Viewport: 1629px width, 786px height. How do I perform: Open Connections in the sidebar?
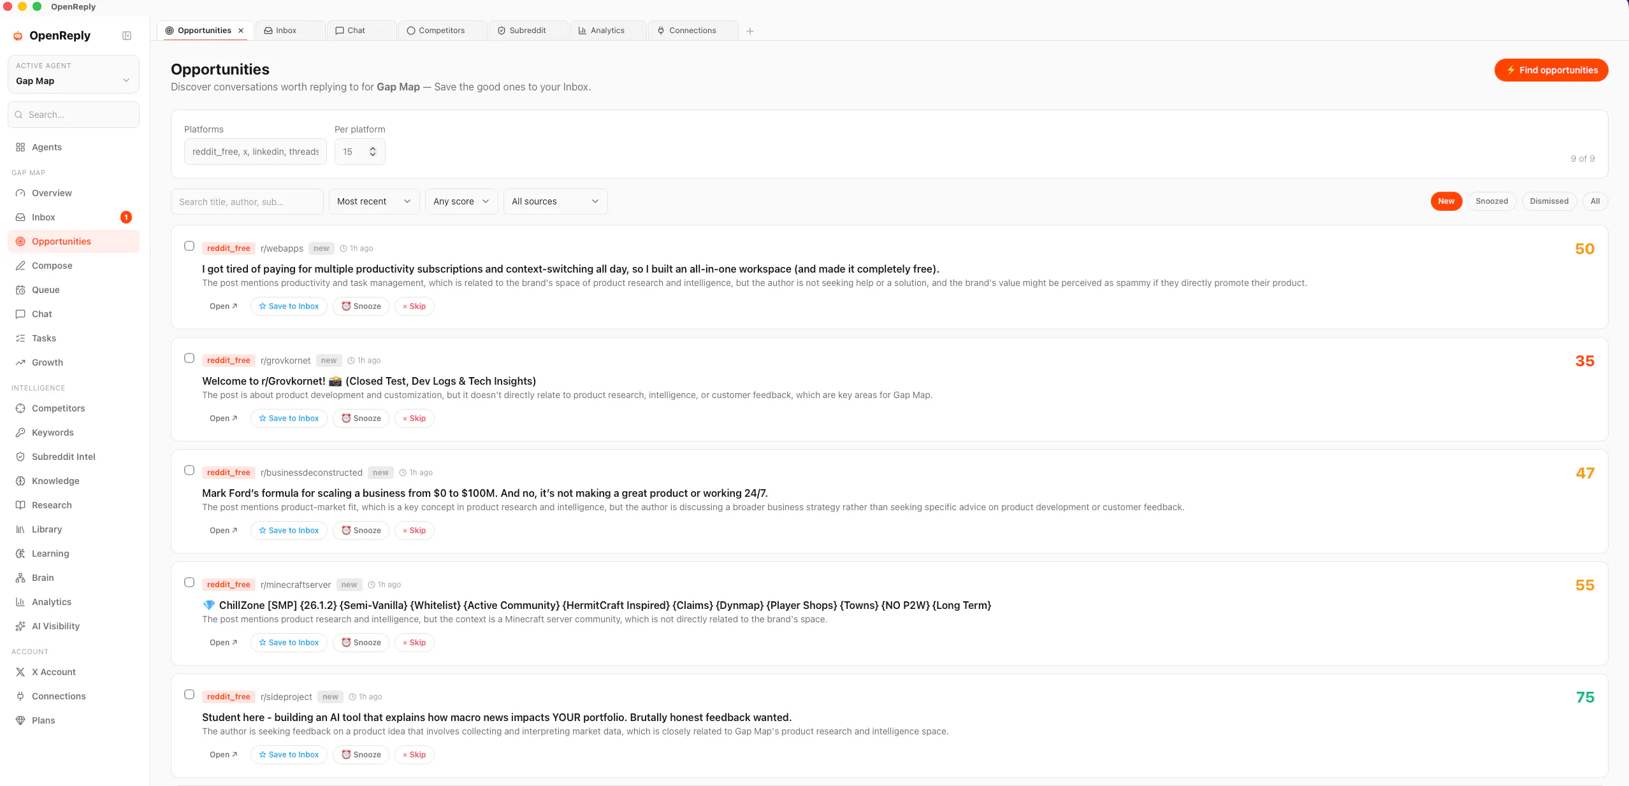[x=73, y=696]
